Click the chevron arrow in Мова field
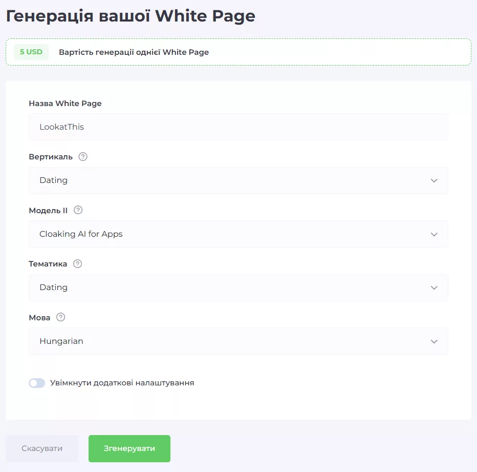477x472 pixels. click(x=434, y=341)
